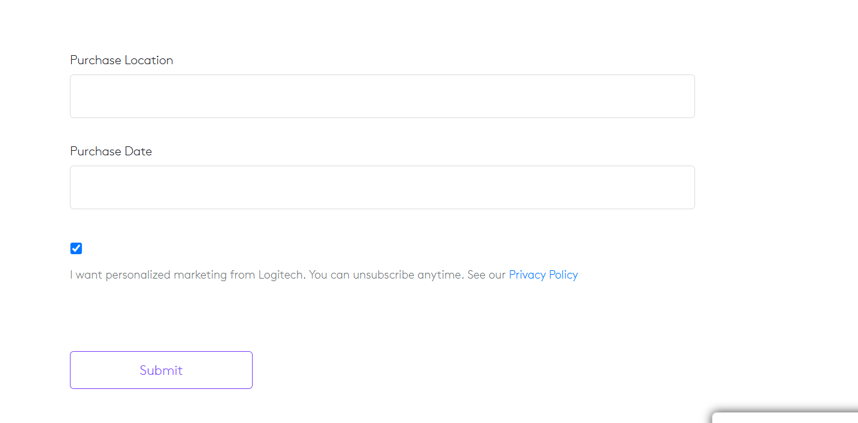Open the Privacy Policy link

coord(543,275)
